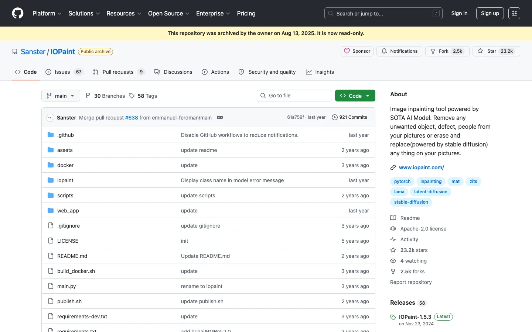Viewport: 532px width, 332px height.
Task: Open pull request #638 link
Action: tap(132, 118)
